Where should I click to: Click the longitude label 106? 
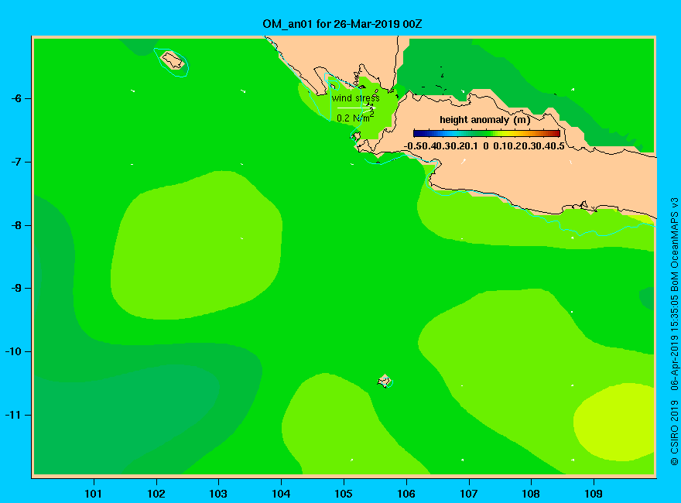click(x=406, y=494)
